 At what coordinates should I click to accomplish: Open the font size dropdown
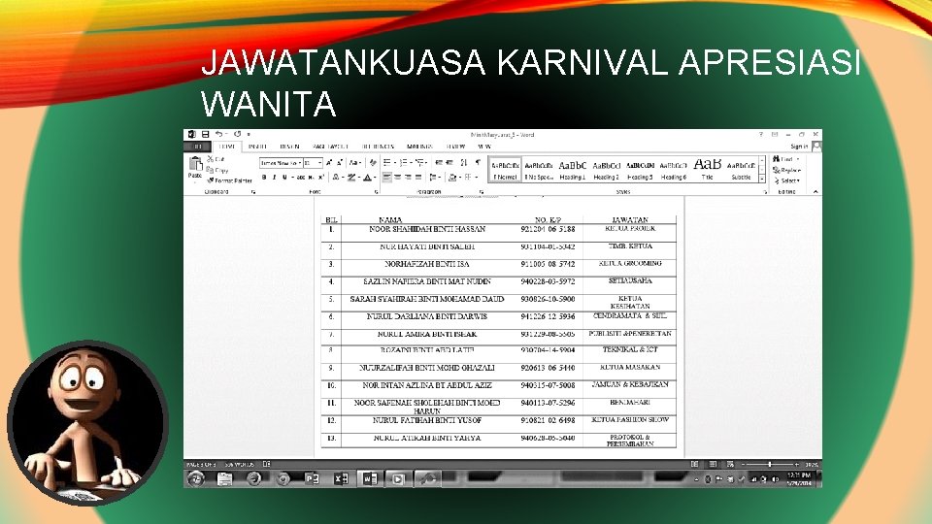click(x=319, y=163)
